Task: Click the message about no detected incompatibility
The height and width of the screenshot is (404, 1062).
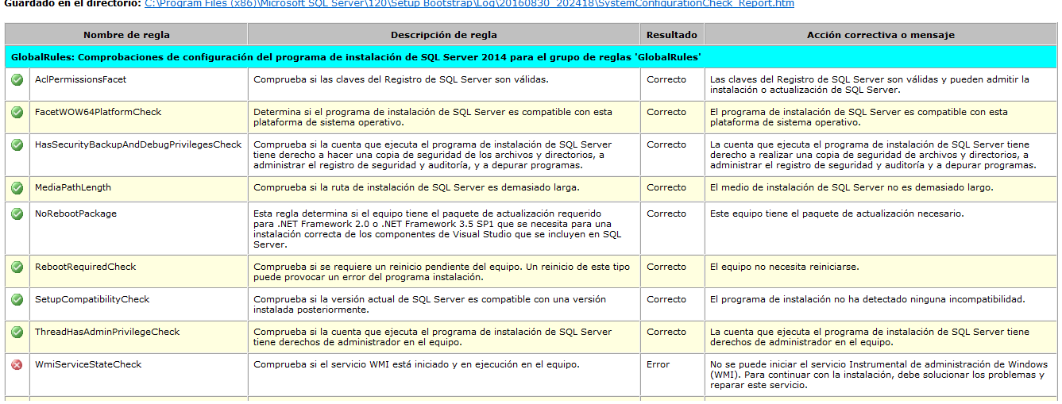Action: pos(867,299)
